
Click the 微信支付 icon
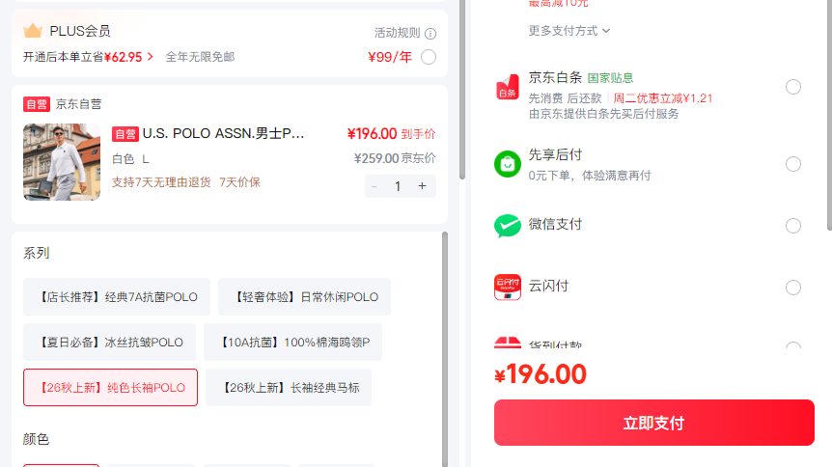point(508,226)
